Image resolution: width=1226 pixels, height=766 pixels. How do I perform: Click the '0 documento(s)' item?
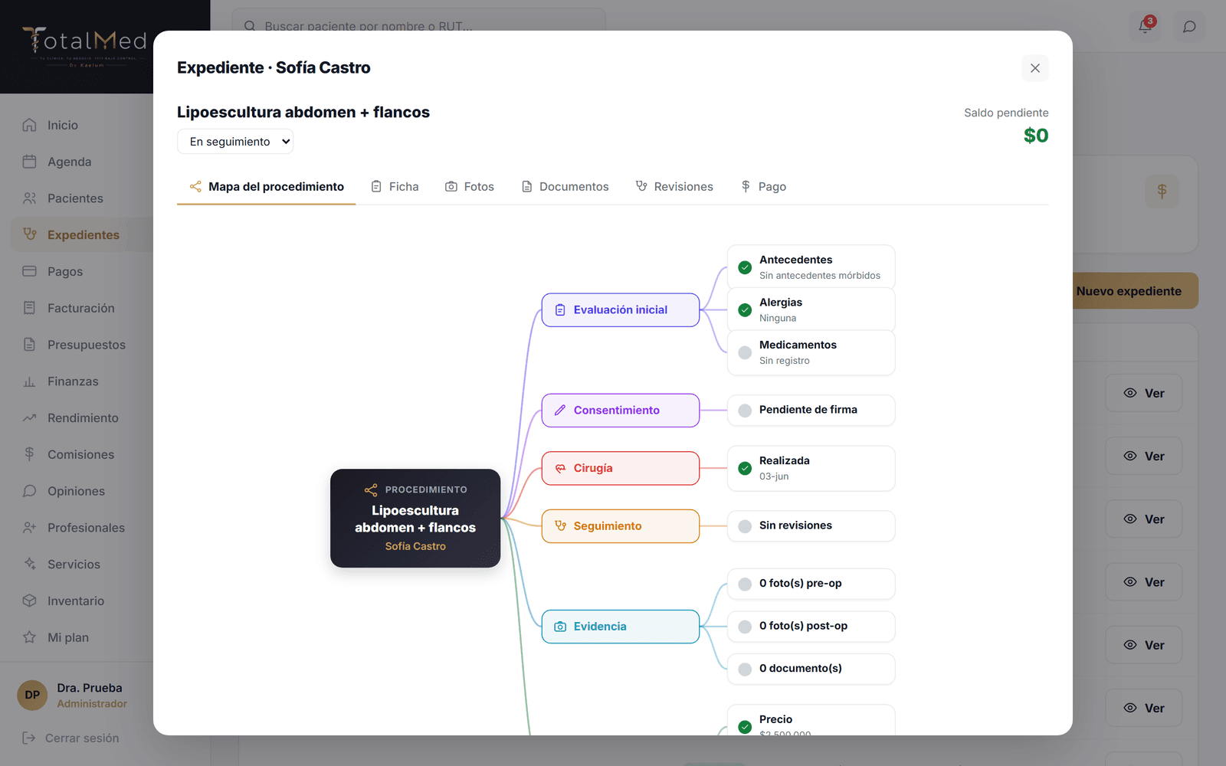811,669
